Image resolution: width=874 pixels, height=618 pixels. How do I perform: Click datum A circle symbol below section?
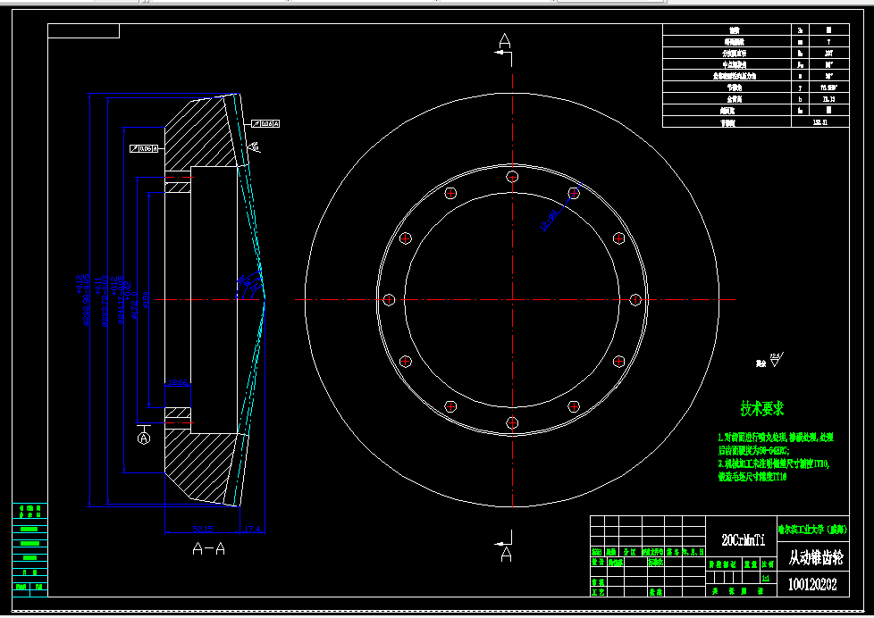144,438
